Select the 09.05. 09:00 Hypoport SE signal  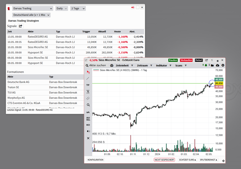(46, 63)
